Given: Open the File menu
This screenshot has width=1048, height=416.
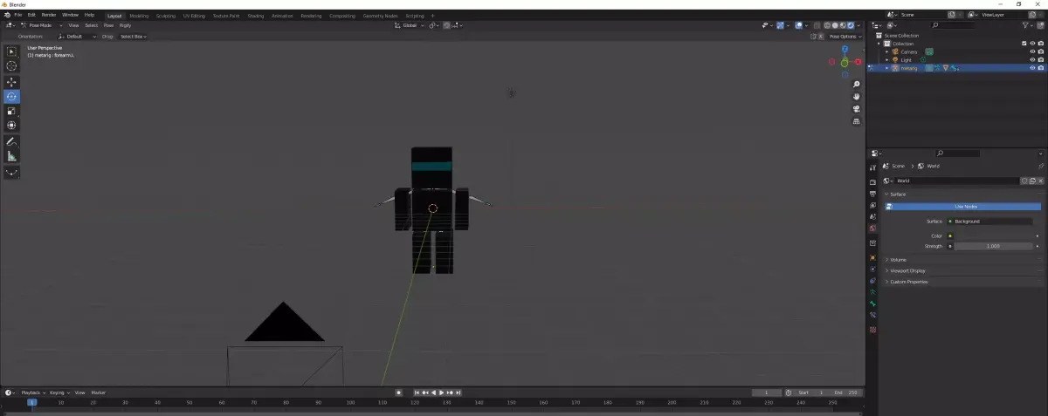Looking at the screenshot, I should [17, 15].
